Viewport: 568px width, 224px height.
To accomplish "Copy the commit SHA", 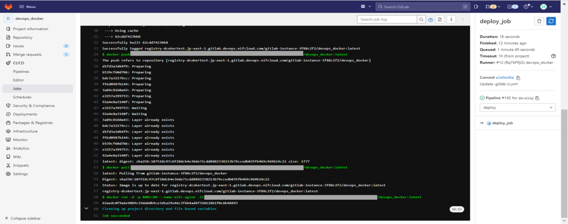I will click(518, 78).
